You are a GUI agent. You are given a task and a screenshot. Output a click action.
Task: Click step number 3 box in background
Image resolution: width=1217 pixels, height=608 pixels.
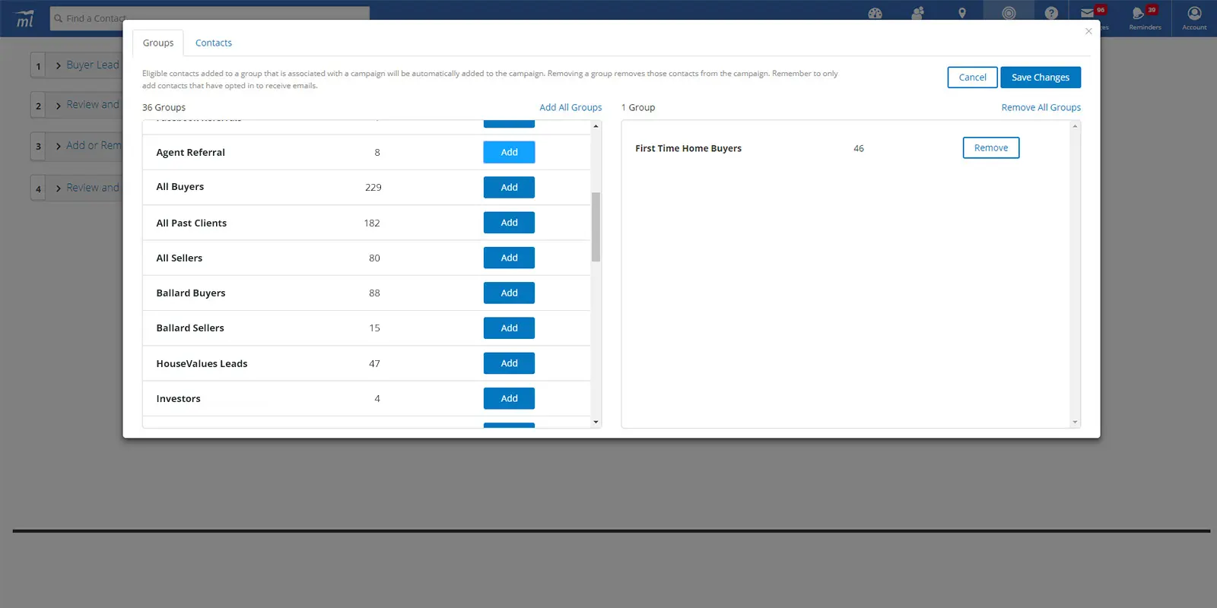39,146
